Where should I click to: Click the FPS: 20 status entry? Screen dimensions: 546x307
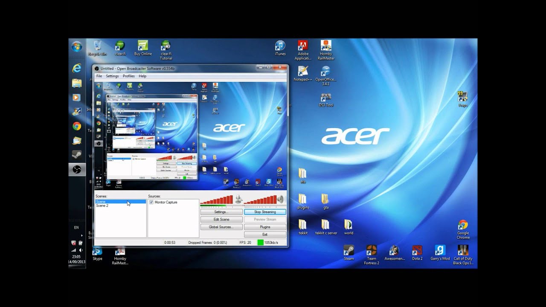click(245, 243)
